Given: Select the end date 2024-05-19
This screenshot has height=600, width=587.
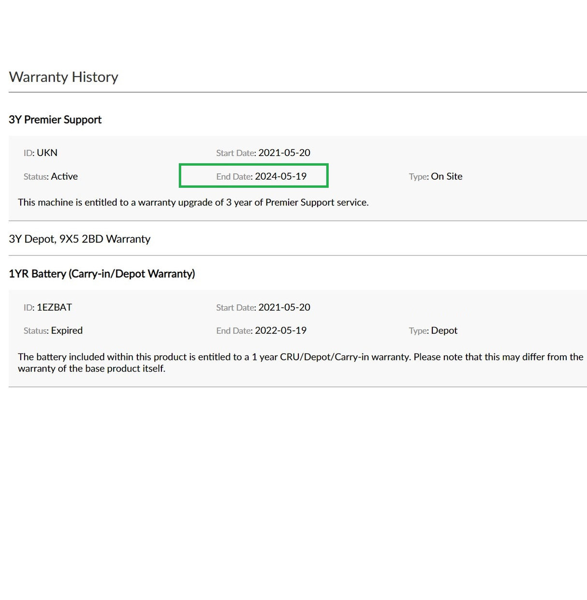Looking at the screenshot, I should click(x=281, y=176).
